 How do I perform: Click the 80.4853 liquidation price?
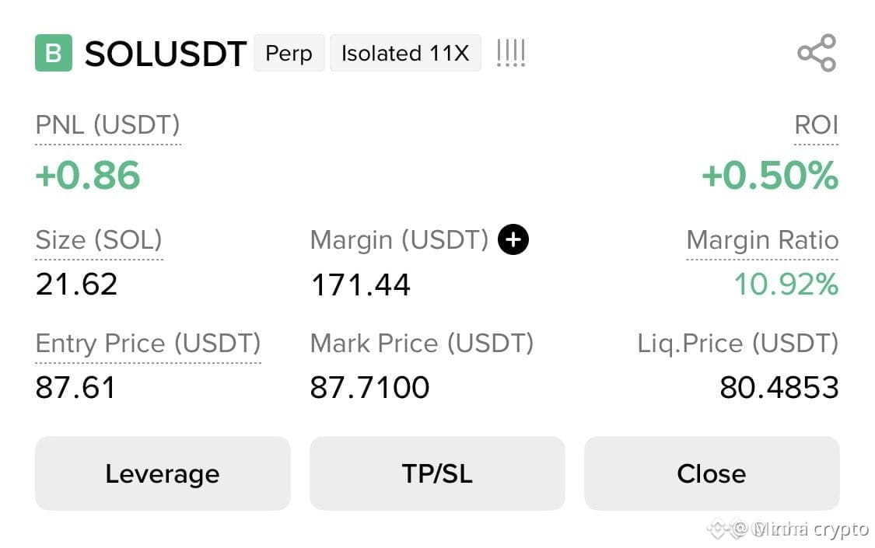coord(779,387)
